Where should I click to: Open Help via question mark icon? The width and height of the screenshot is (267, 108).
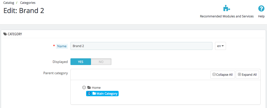(x=261, y=8)
